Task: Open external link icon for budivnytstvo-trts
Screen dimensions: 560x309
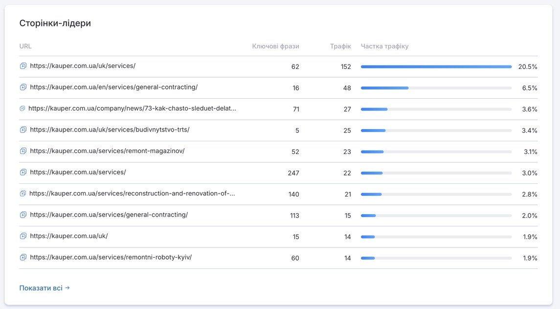Action: tap(23, 130)
